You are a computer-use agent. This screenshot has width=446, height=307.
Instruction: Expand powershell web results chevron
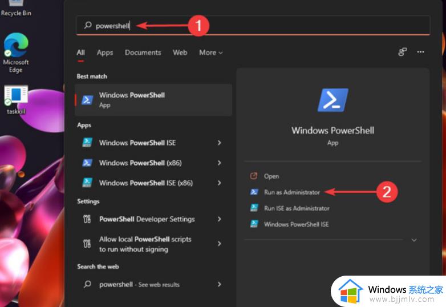click(220, 284)
